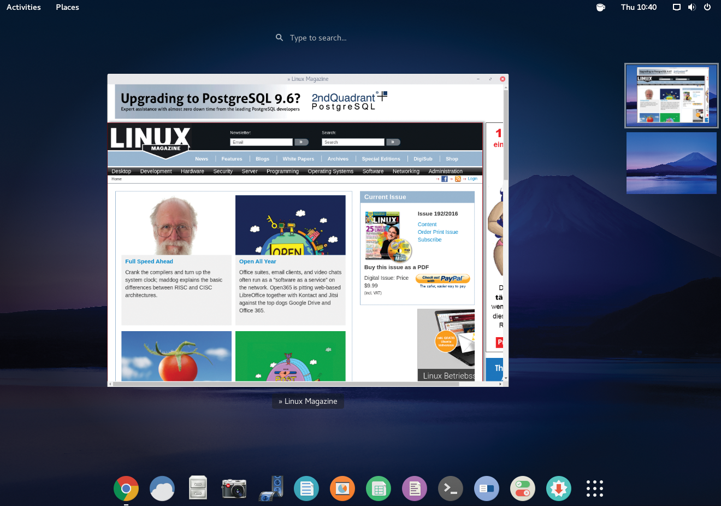
Task: Open the file cabinet archive app in dock
Action: pyautogui.click(x=198, y=488)
